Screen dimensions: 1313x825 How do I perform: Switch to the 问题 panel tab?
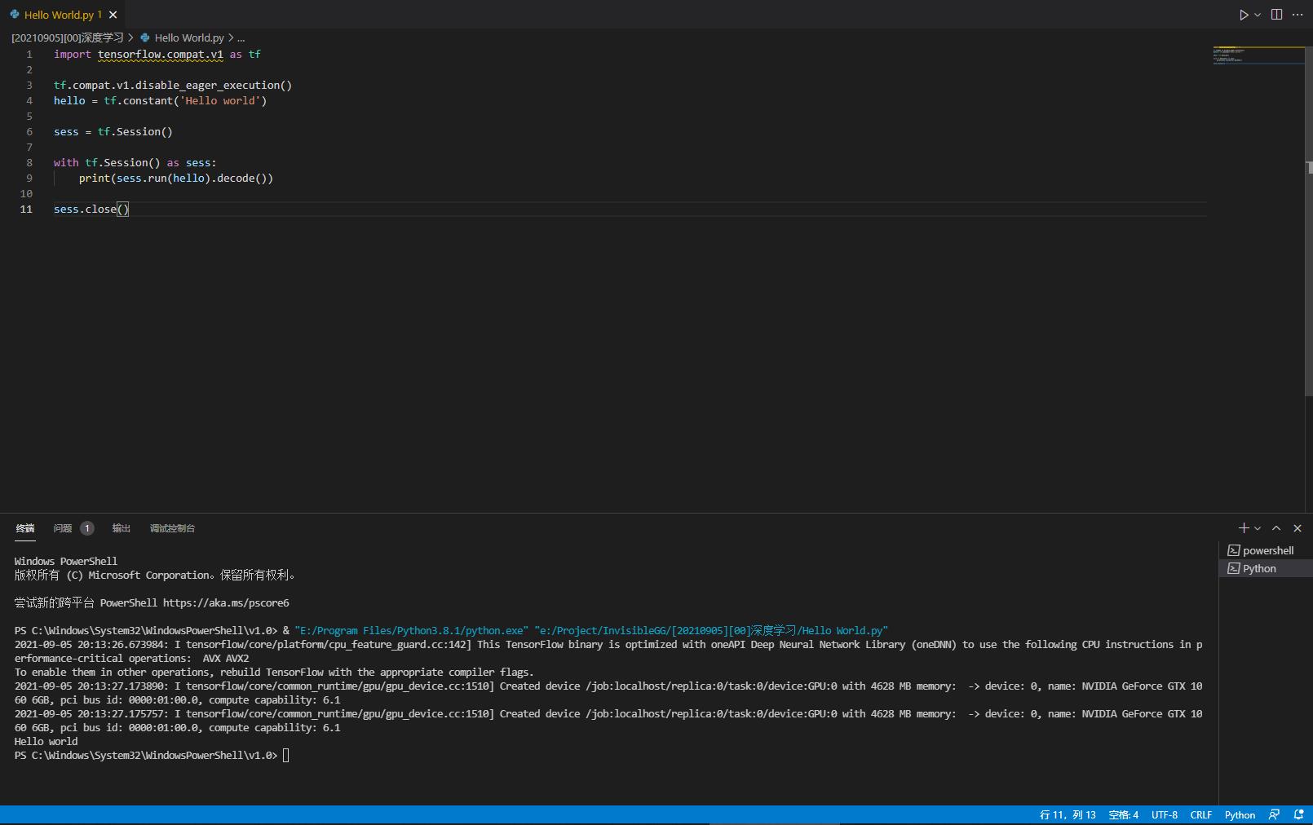[63, 528]
